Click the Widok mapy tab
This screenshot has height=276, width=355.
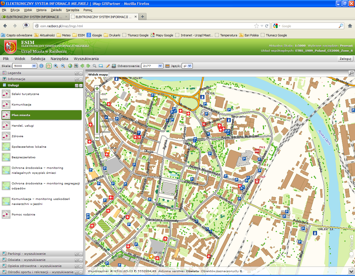coord(98,74)
